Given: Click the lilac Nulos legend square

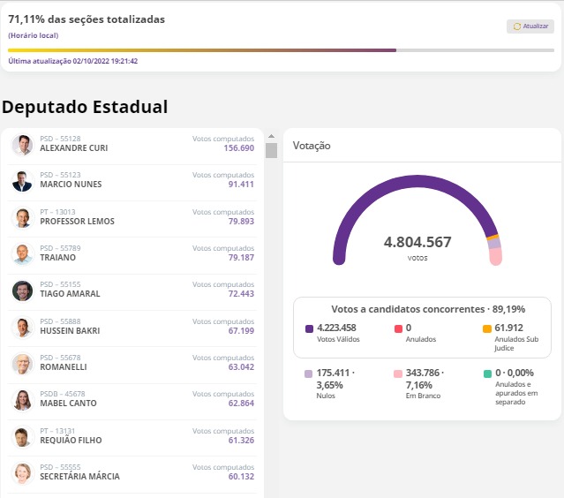Looking at the screenshot, I should (308, 374).
